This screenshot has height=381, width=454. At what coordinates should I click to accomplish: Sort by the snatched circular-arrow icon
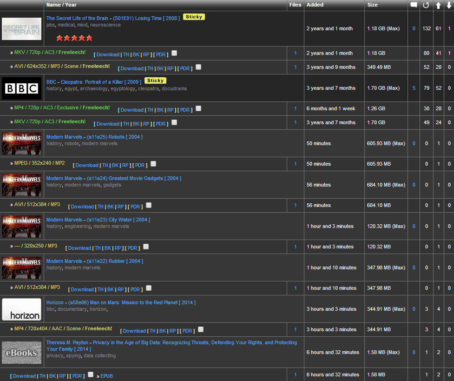coord(426,5)
